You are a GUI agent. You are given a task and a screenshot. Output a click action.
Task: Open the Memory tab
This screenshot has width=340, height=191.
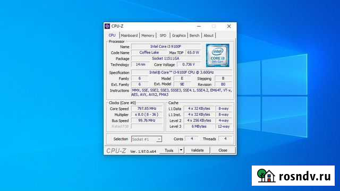coord(148,36)
